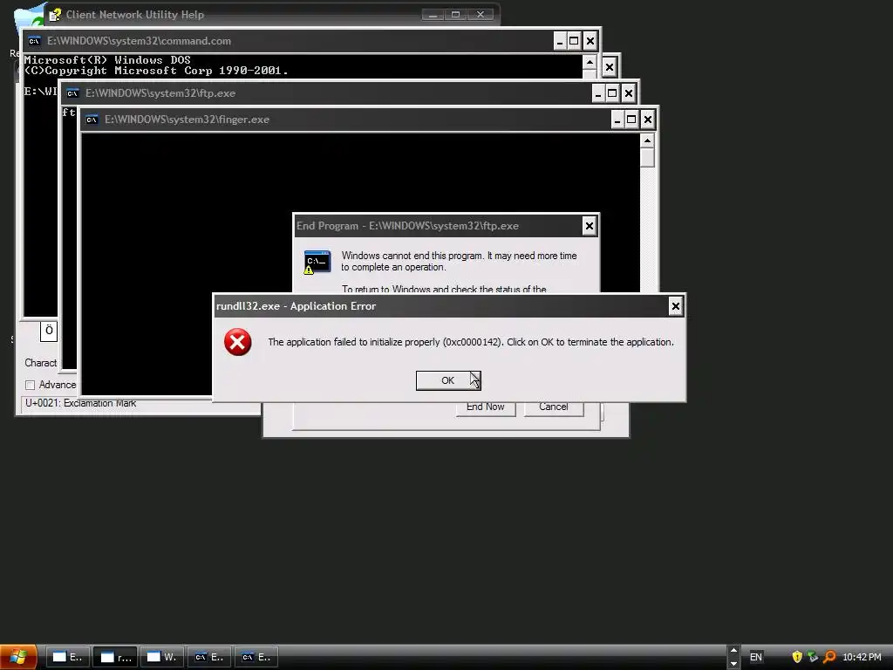The width and height of the screenshot is (893, 670).
Task: Maximize the command.com window
Action: [x=574, y=41]
